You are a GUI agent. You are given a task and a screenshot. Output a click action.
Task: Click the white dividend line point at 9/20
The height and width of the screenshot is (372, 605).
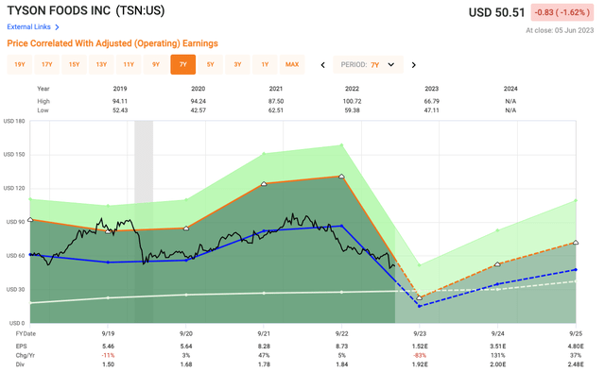(186, 295)
